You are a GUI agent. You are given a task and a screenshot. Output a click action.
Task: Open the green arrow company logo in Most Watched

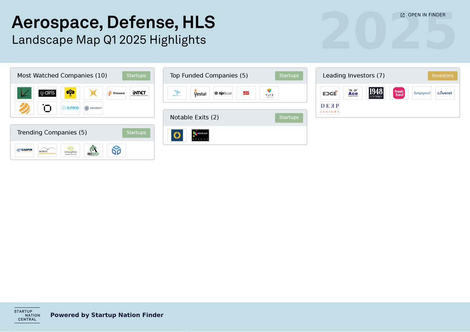coord(24,93)
